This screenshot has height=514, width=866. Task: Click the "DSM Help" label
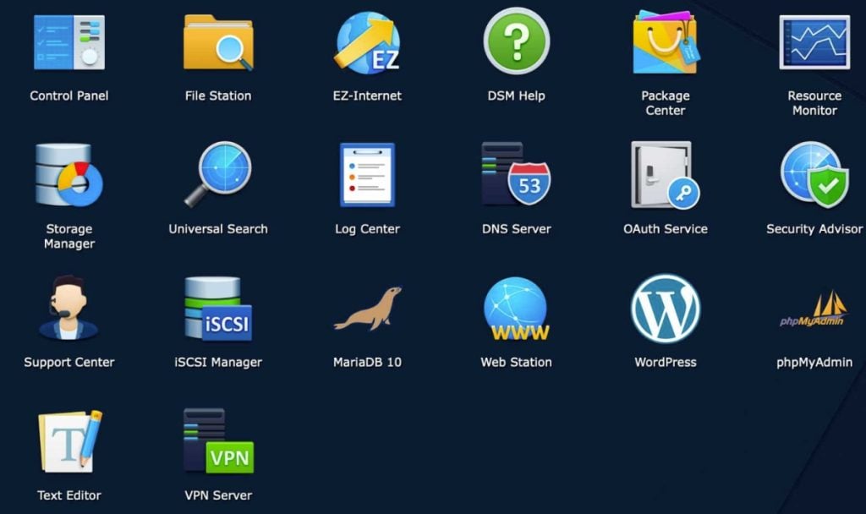click(x=517, y=96)
